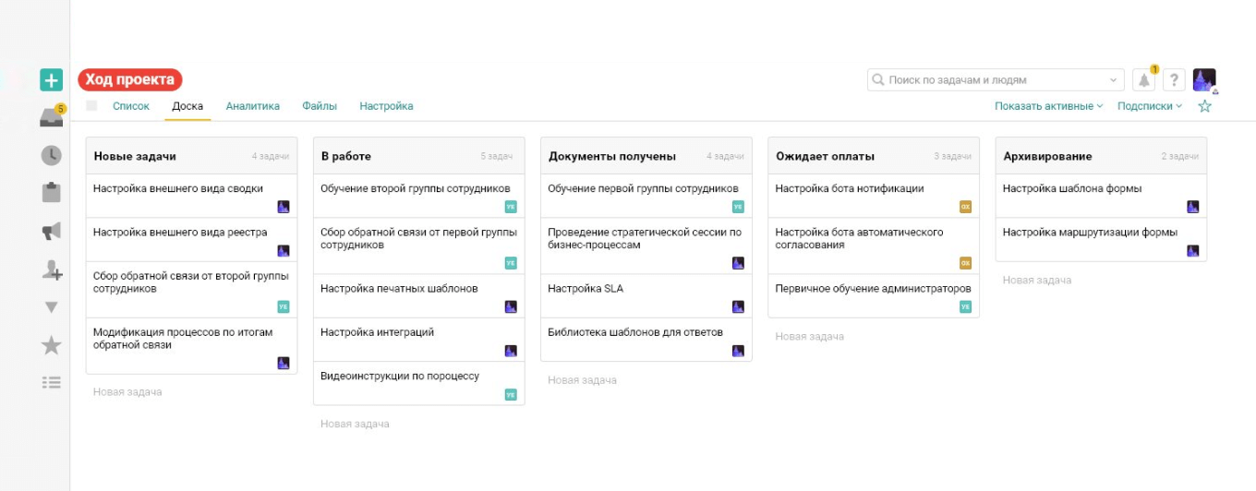
Task: Open card Настройка внешнего вида сводки
Action: point(191,196)
